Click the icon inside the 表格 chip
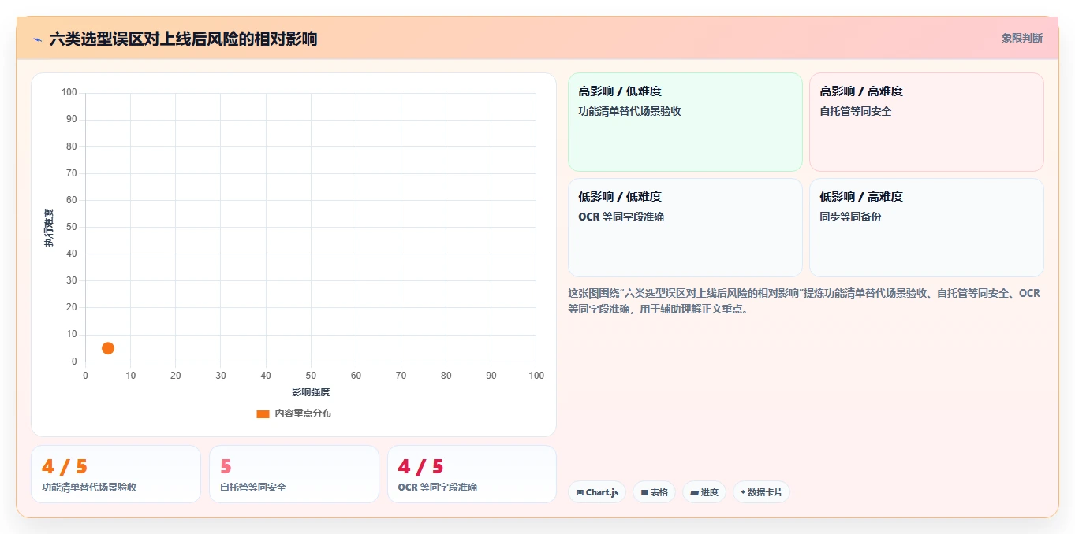Viewport: 1075px width, 534px height. tap(644, 493)
